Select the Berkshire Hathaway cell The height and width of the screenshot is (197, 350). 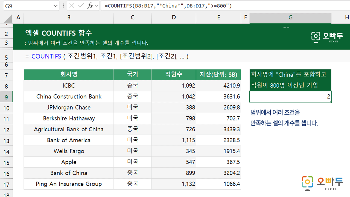pyautogui.click(x=69, y=118)
